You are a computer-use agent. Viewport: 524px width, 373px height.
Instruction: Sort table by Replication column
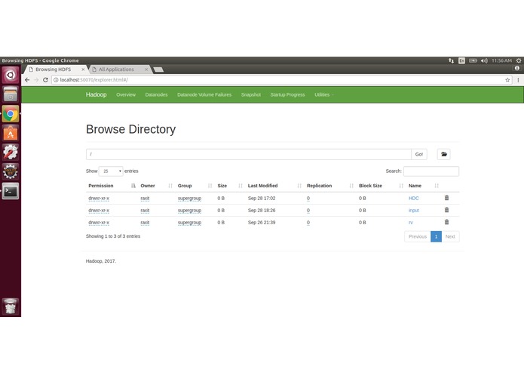point(330,186)
